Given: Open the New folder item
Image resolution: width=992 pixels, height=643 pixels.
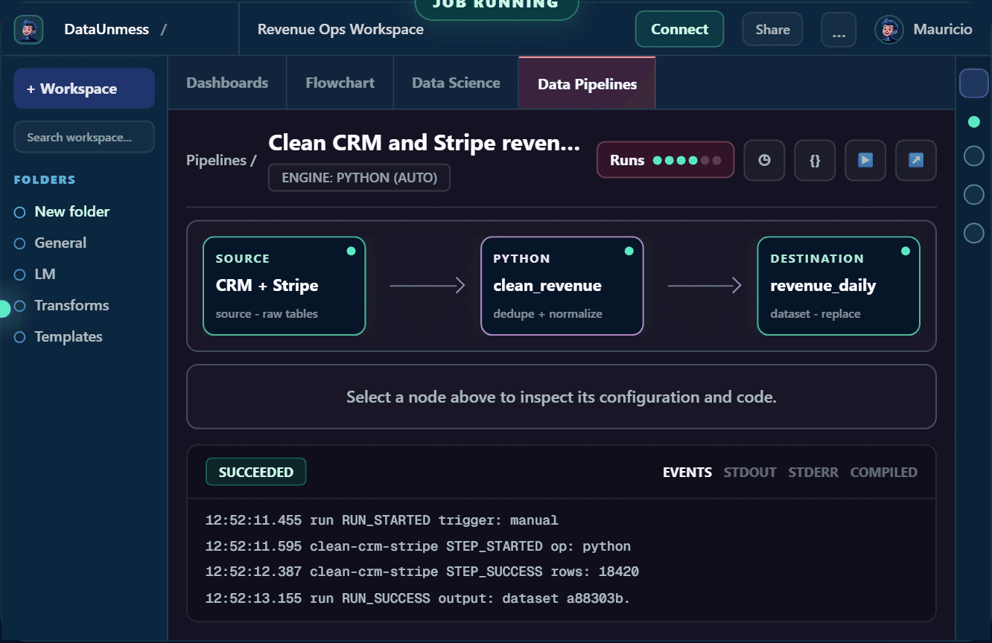Looking at the screenshot, I should click(x=71, y=212).
